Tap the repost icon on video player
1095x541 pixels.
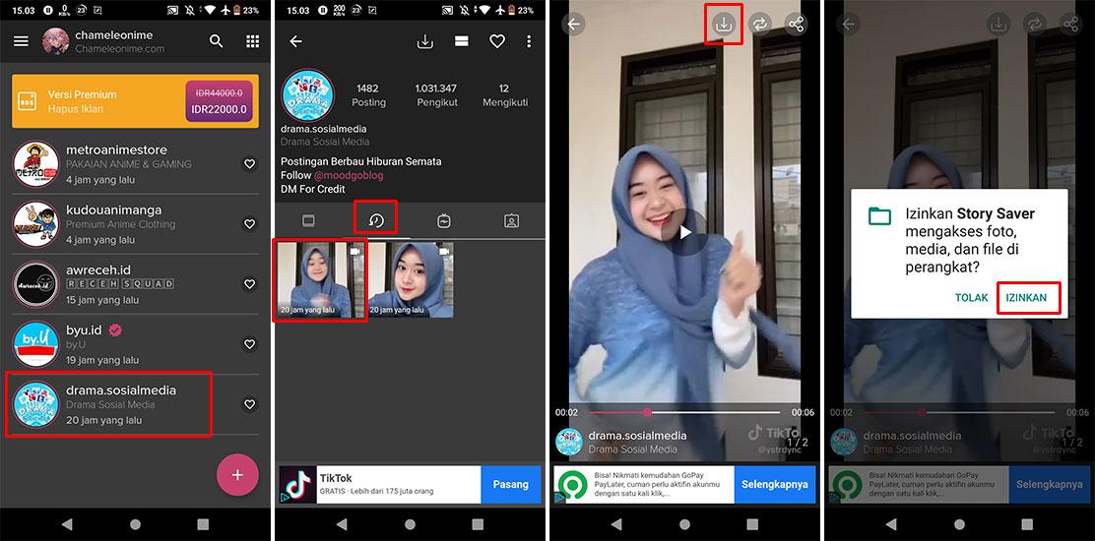click(x=759, y=25)
